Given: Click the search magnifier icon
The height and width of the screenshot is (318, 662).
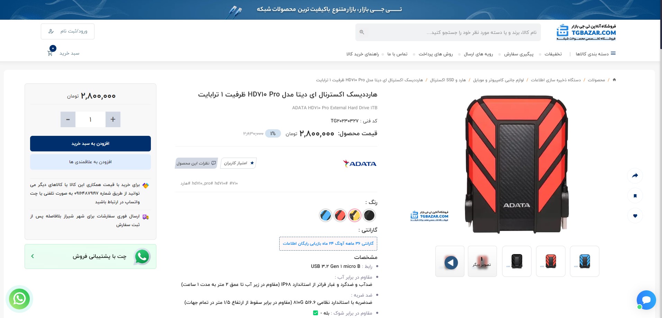Looking at the screenshot, I should click(x=362, y=32).
